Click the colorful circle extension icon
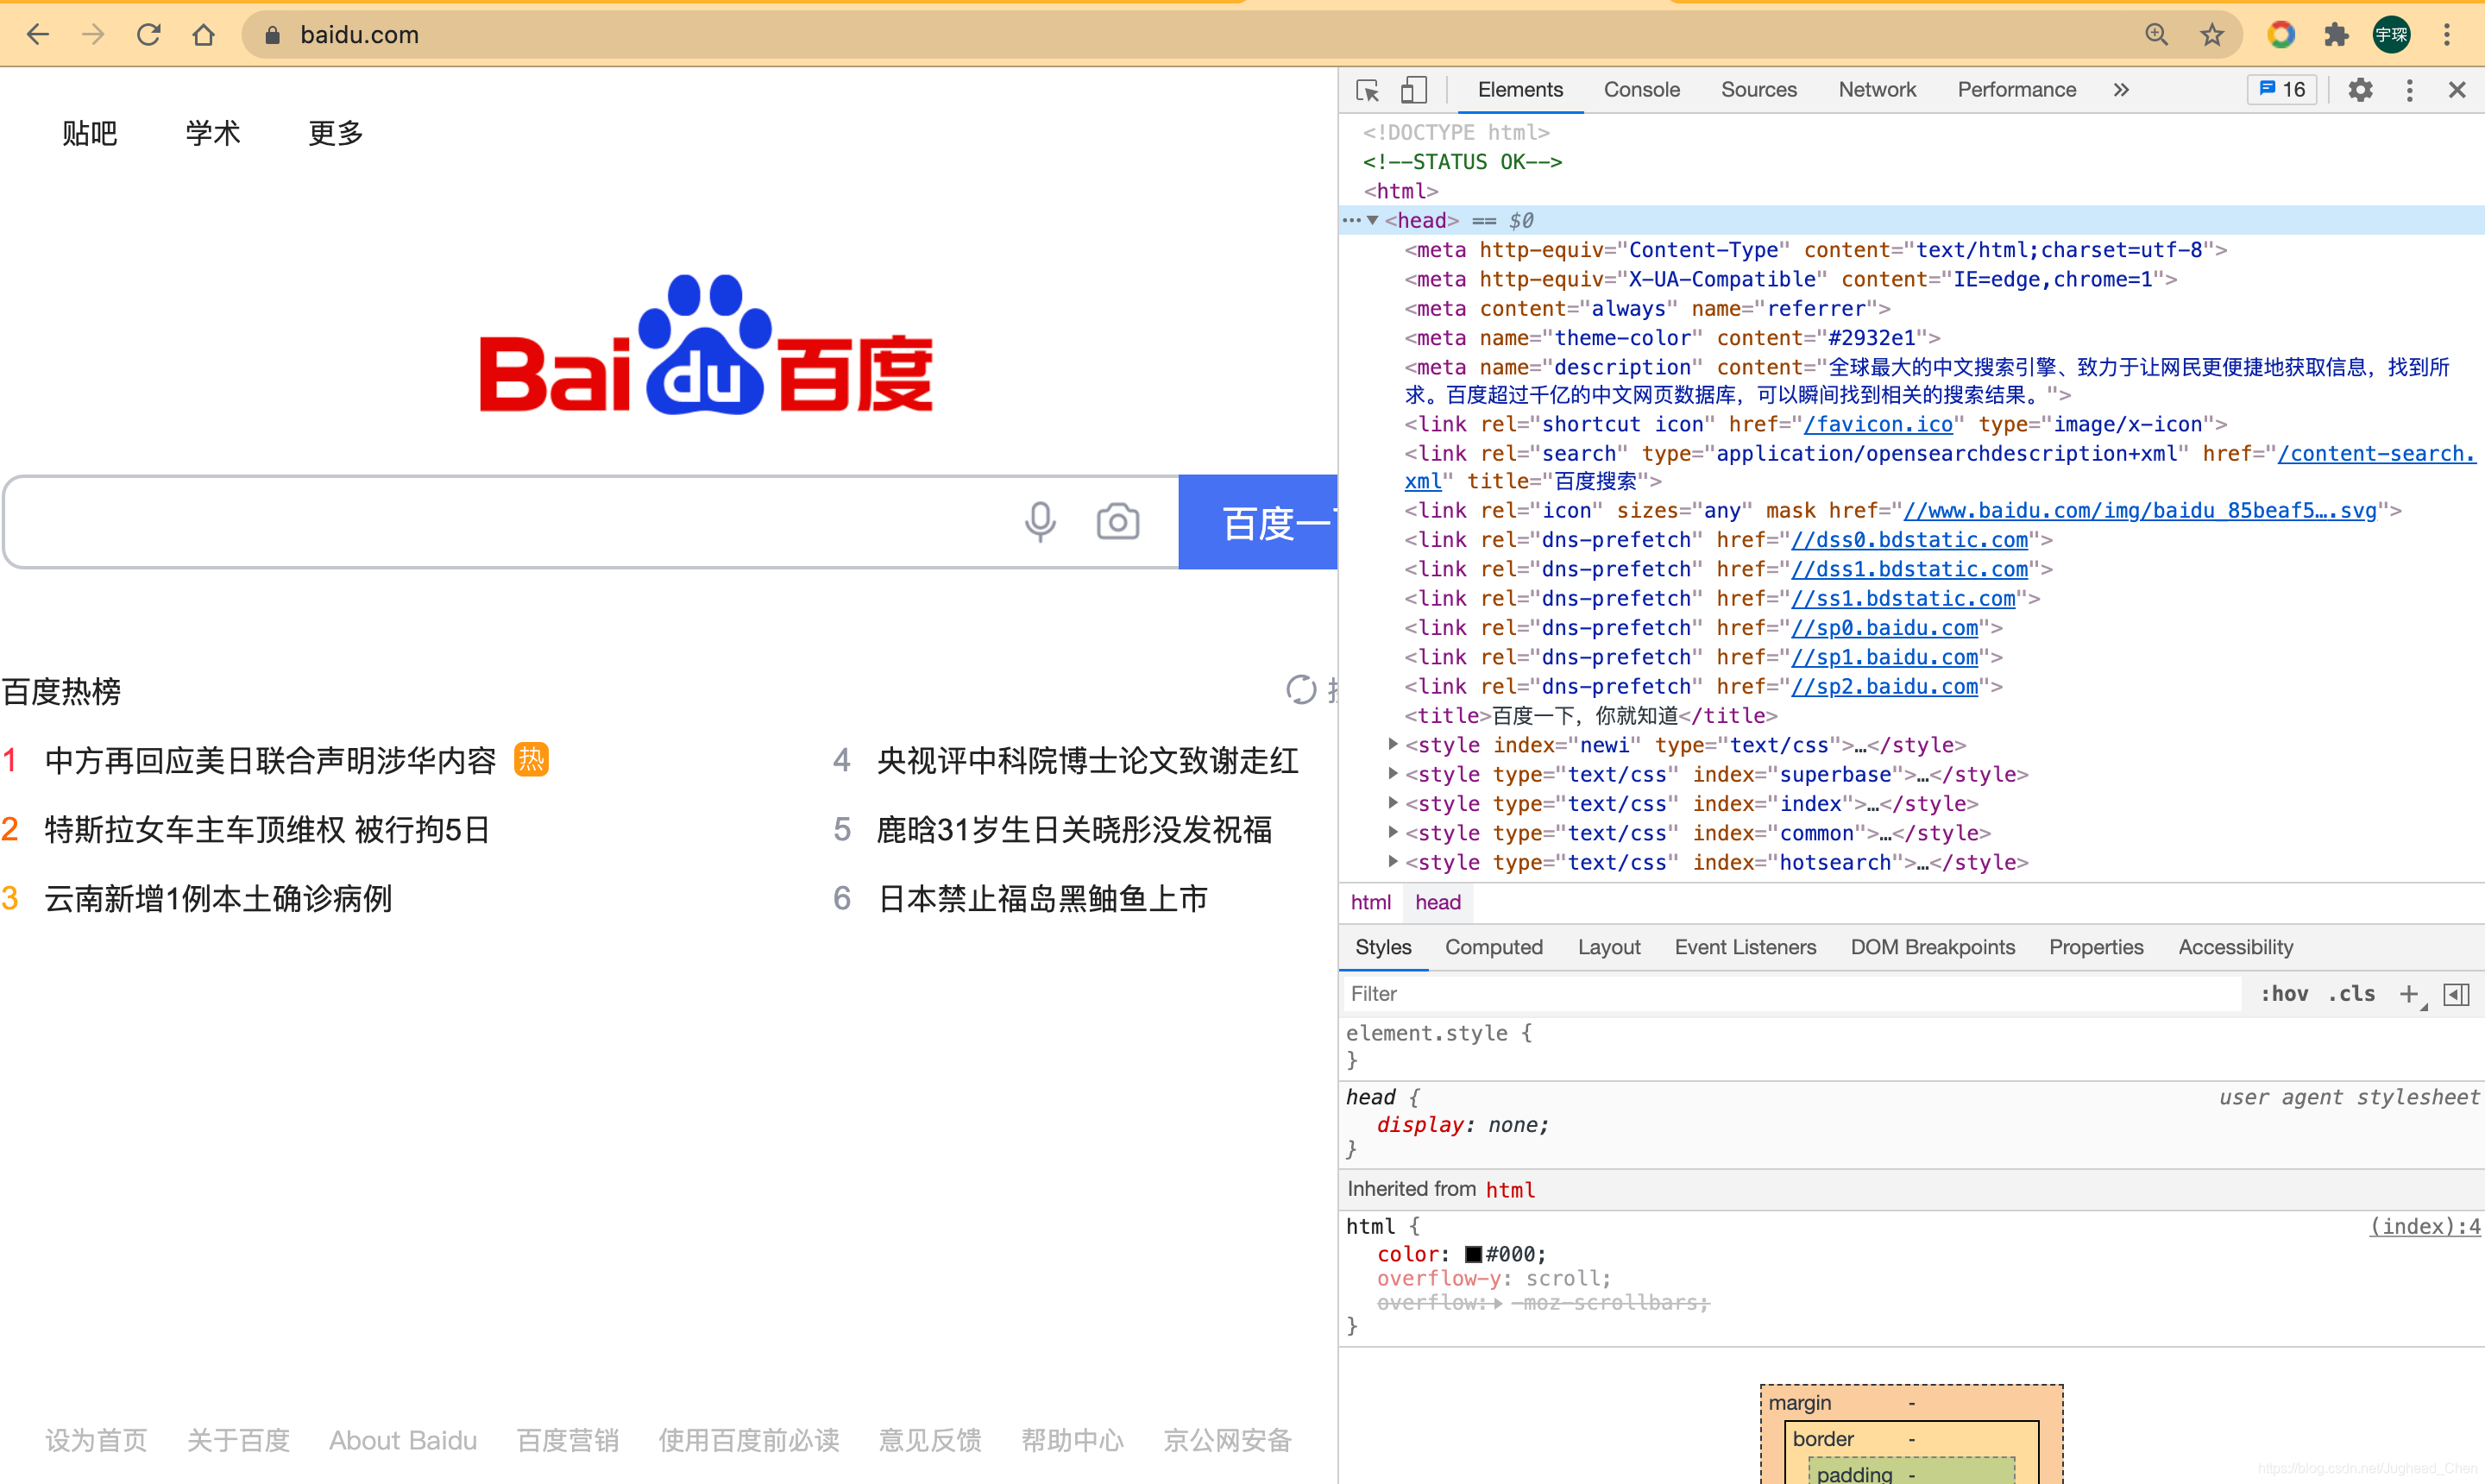2485x1484 pixels. click(2281, 35)
